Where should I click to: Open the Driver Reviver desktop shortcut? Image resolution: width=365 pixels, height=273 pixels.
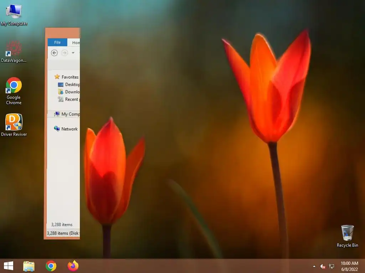(14, 125)
